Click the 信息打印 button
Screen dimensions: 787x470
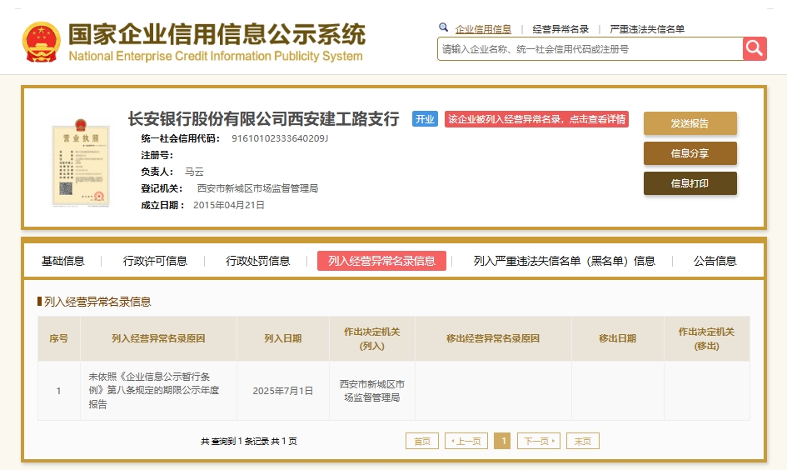[x=690, y=183]
